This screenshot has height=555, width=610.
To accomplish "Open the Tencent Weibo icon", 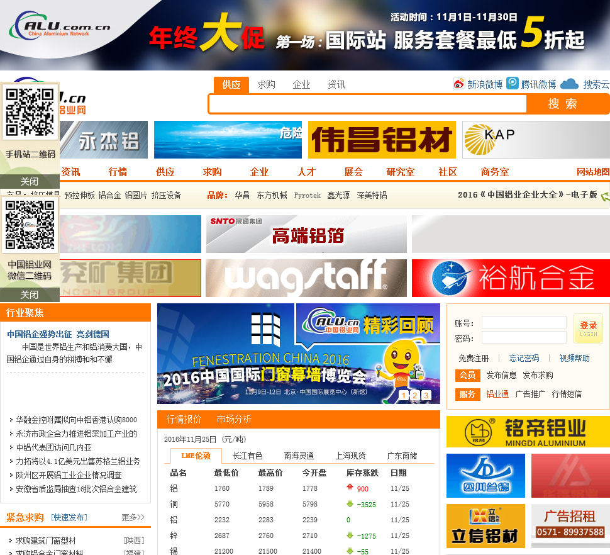I will pyautogui.click(x=513, y=83).
